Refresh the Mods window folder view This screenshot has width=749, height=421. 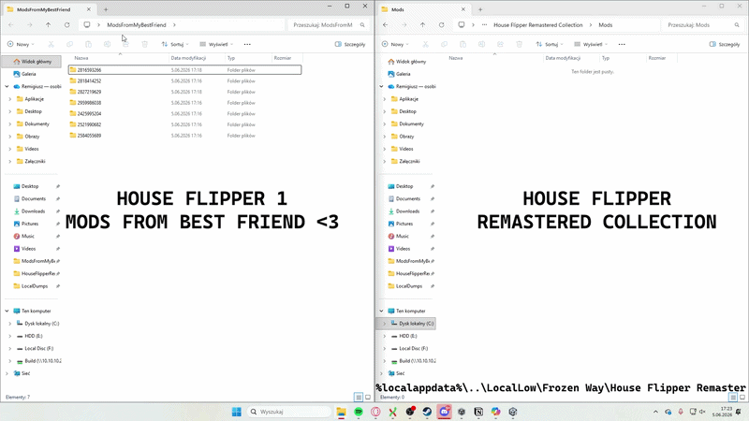(441, 25)
